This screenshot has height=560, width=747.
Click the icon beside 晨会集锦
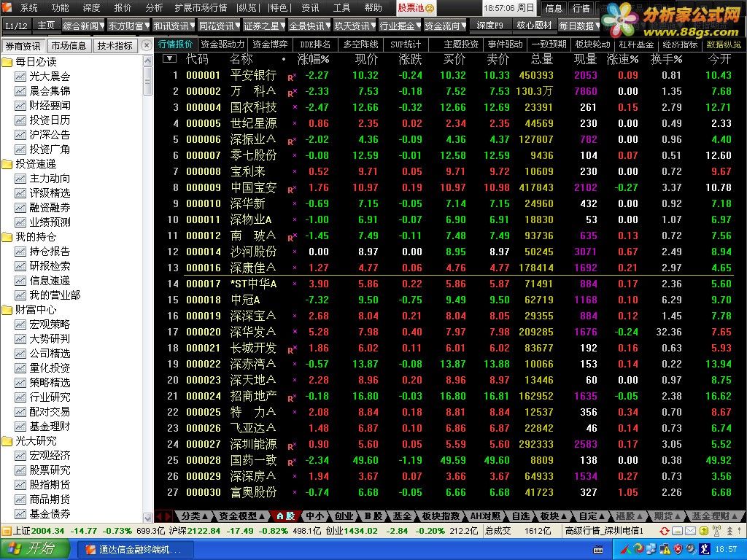click(20, 91)
